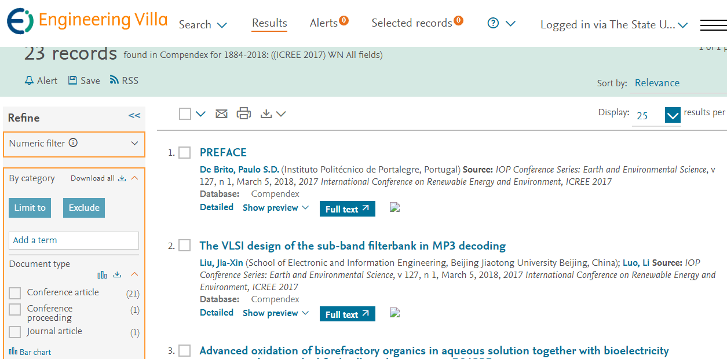727x359 pixels.
Task: Toggle the select-all records checkbox
Action: tap(185, 114)
